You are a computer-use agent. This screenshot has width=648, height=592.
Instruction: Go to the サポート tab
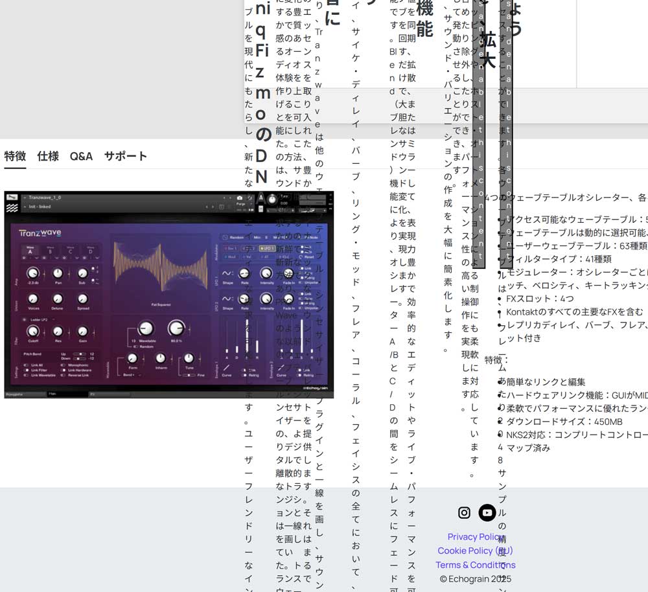126,156
